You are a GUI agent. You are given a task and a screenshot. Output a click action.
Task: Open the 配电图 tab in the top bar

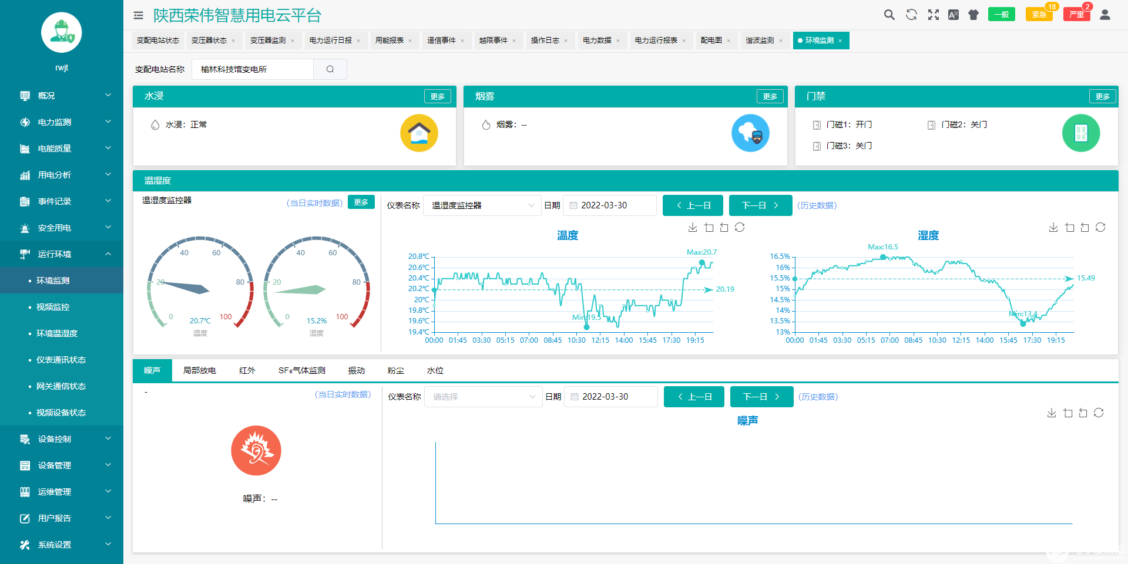pos(712,40)
